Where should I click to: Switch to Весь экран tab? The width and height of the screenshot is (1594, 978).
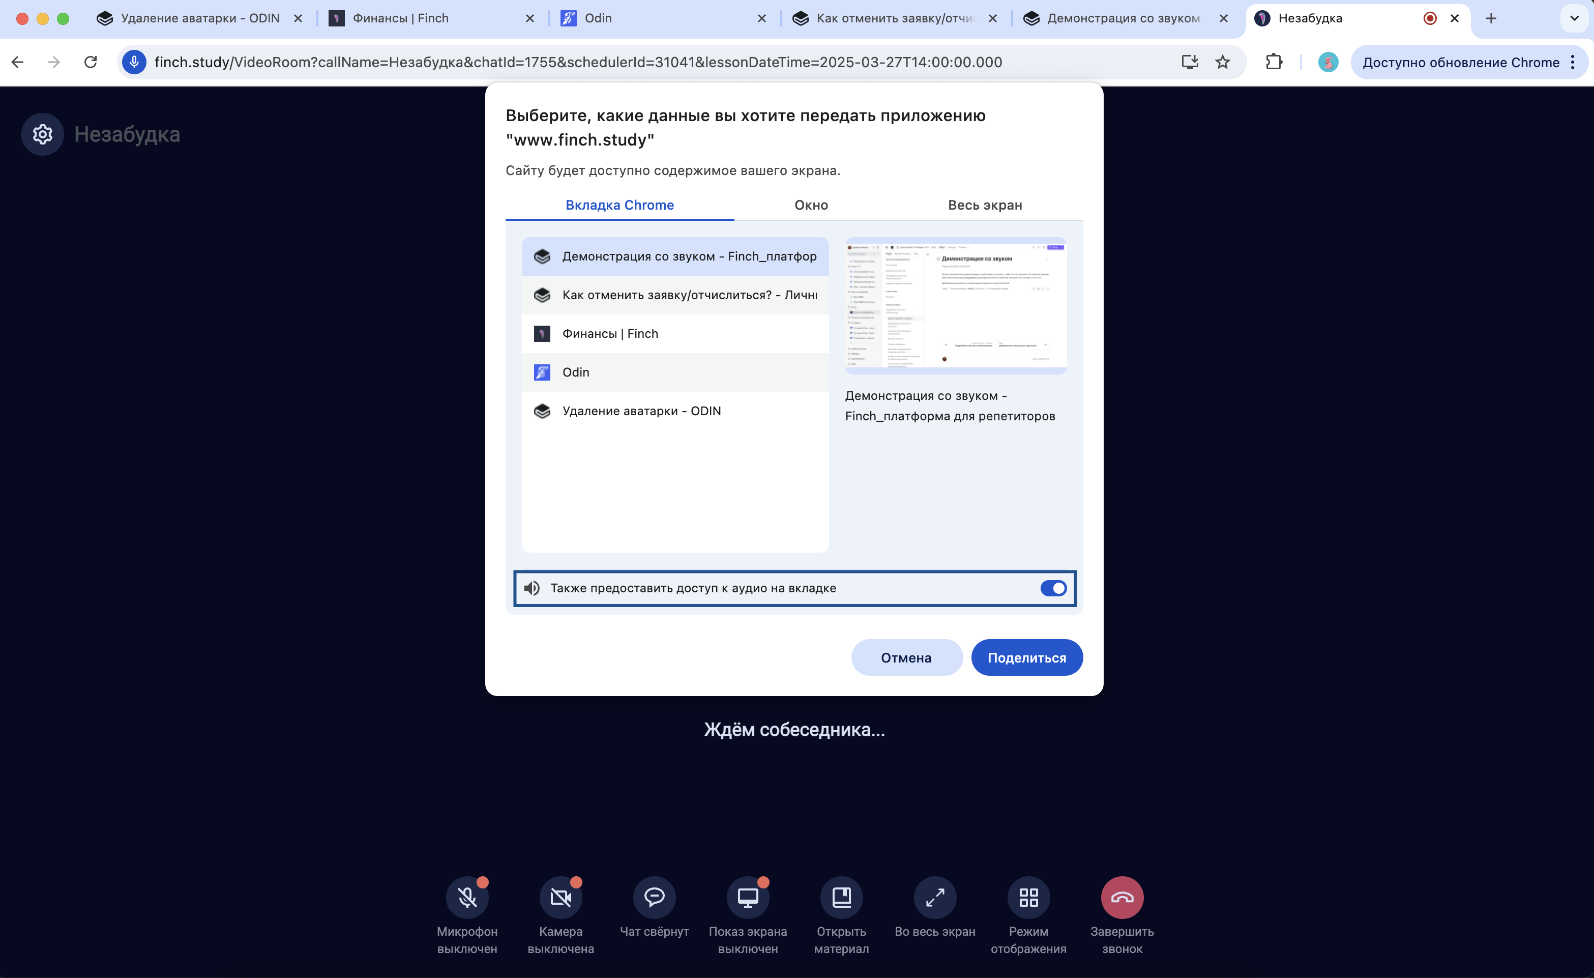[x=985, y=205]
